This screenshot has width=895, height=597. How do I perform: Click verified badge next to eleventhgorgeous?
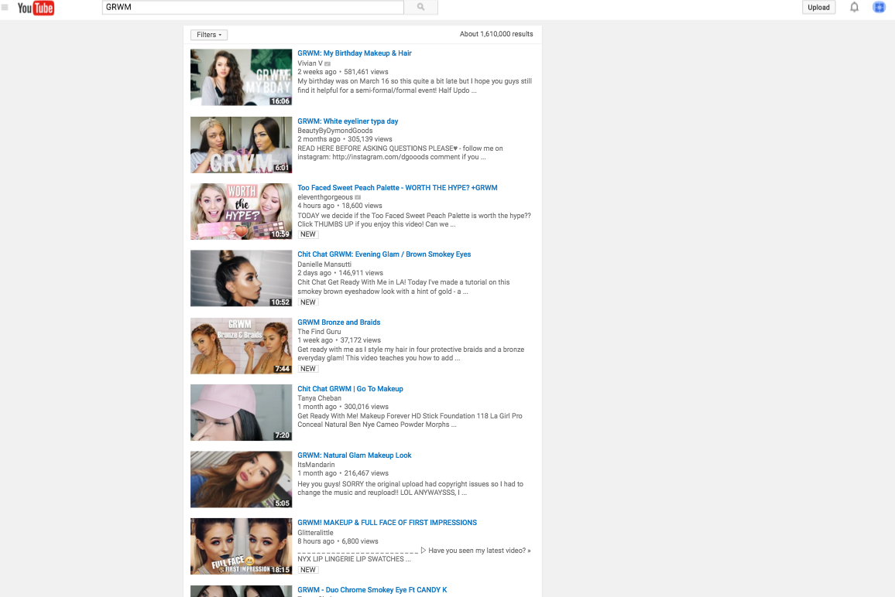[358, 198]
